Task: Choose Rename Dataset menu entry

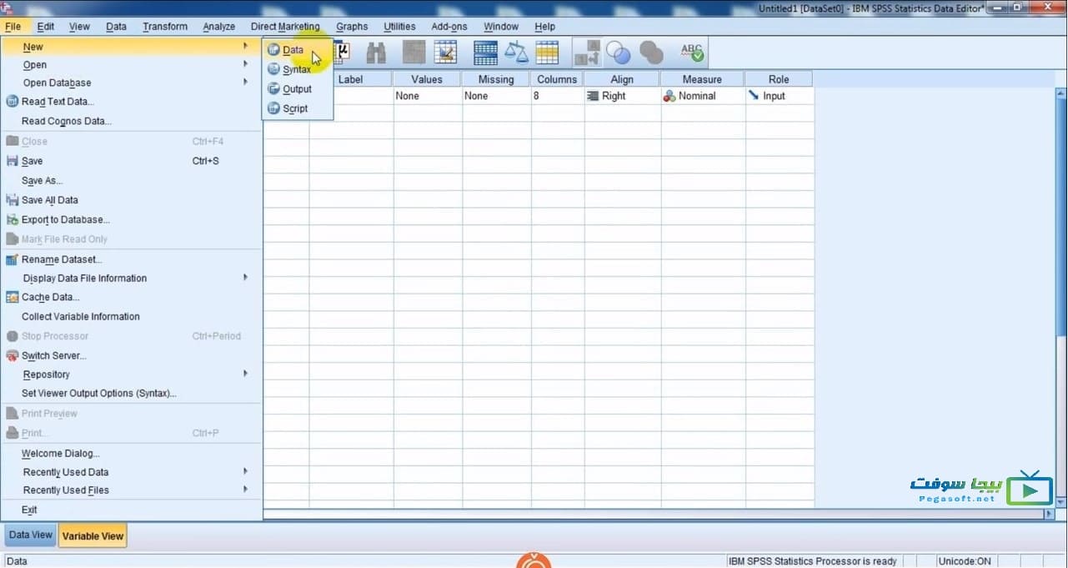Action: [131, 259]
